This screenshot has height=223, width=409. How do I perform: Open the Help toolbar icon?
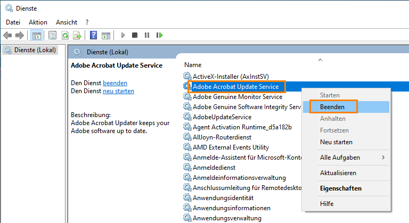click(x=93, y=35)
